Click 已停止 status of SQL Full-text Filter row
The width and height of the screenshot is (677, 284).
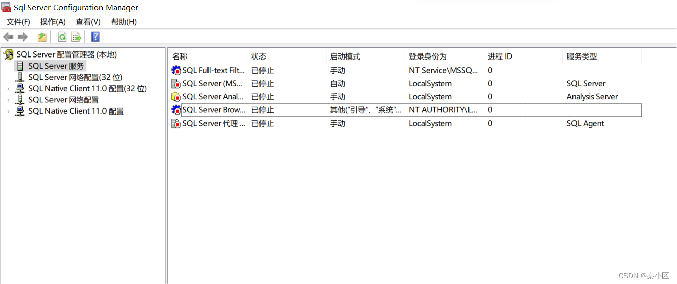(x=263, y=70)
